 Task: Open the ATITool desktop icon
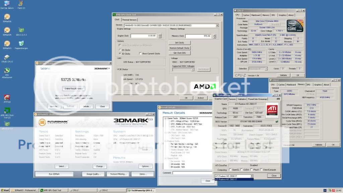[7, 97]
